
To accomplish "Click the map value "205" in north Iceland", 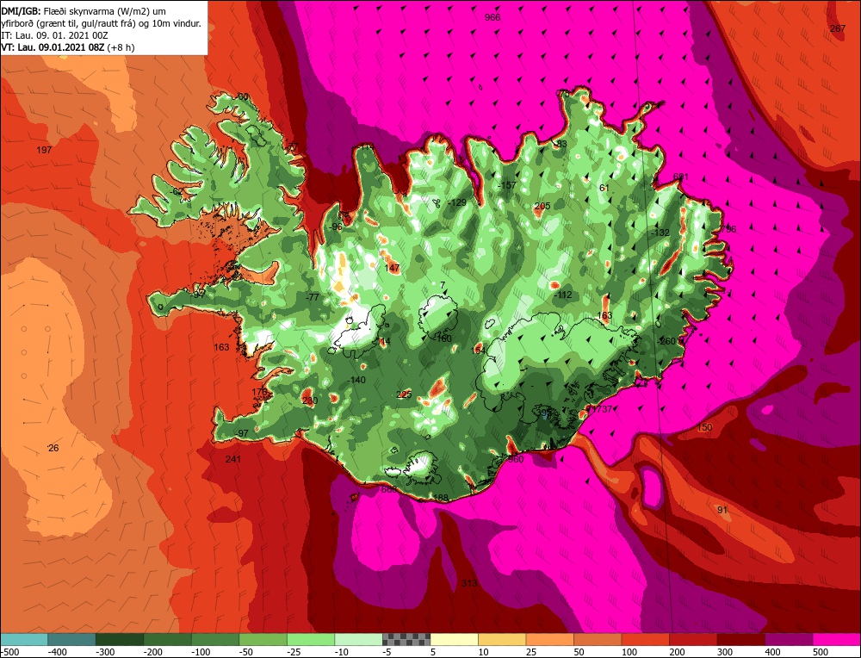I will pos(542,206).
